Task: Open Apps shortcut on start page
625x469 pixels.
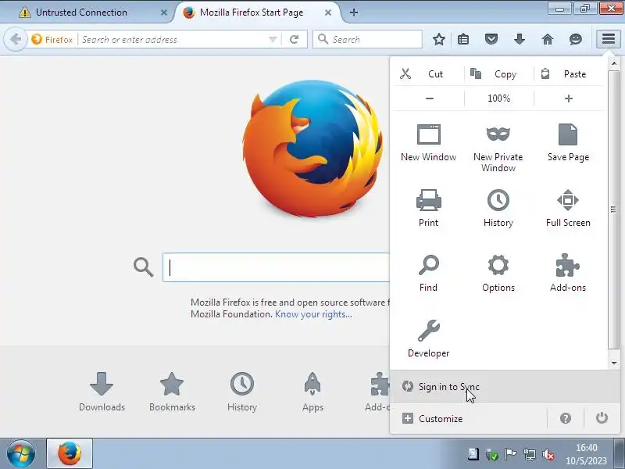Action: coord(312,392)
